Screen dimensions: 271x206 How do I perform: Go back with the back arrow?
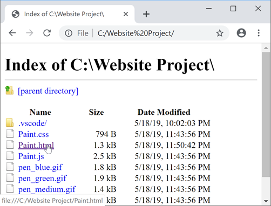click(12, 33)
